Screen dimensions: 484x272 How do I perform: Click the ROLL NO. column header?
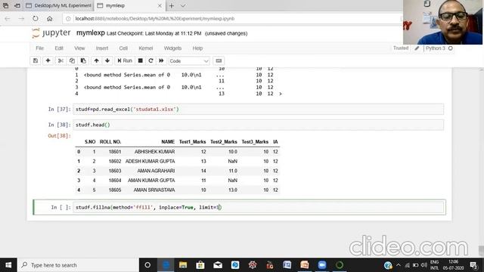tap(110, 142)
